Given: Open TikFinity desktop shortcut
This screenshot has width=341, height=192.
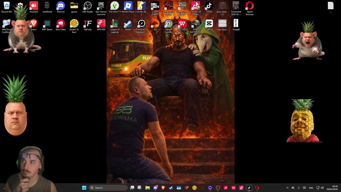Looking at the screenshot, I should coord(88,25).
